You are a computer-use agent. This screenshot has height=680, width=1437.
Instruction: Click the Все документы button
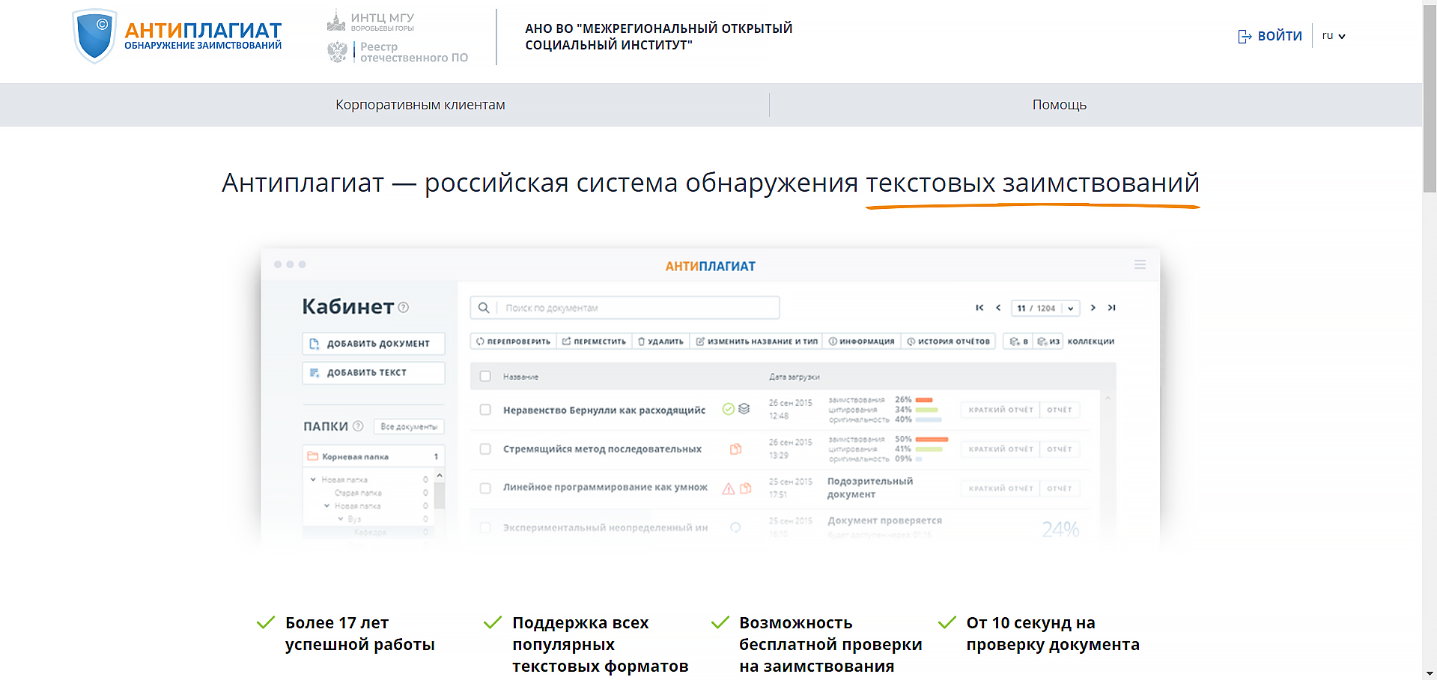point(408,426)
